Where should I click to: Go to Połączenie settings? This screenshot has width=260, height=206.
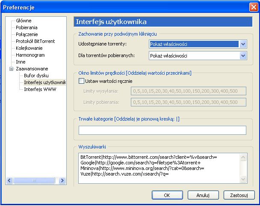27,34
